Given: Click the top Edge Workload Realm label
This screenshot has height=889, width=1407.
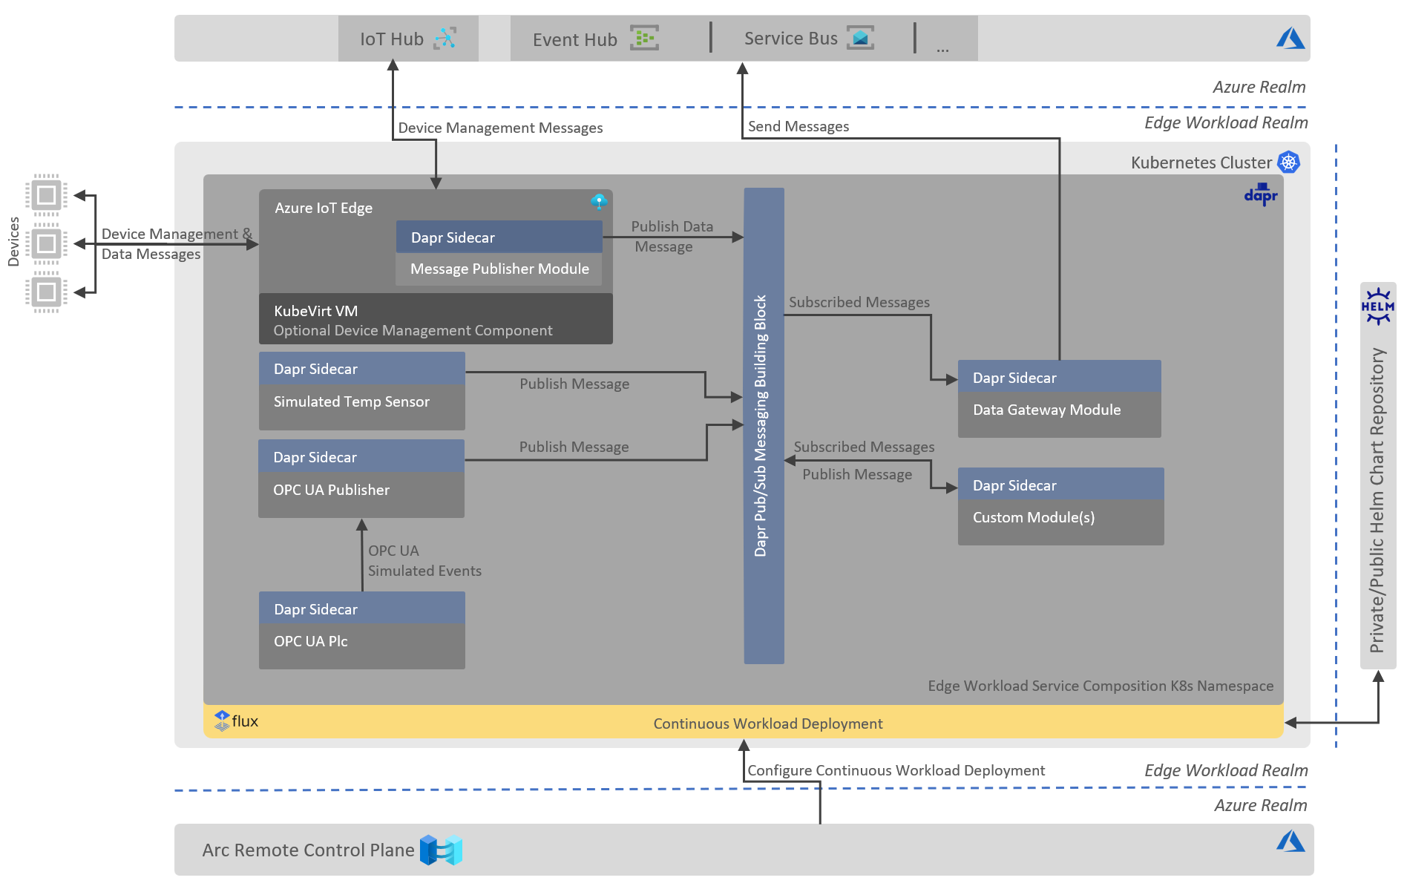Looking at the screenshot, I should point(1226,122).
